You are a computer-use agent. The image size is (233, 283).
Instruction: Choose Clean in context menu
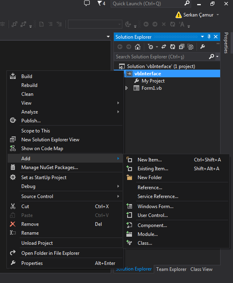(65, 94)
